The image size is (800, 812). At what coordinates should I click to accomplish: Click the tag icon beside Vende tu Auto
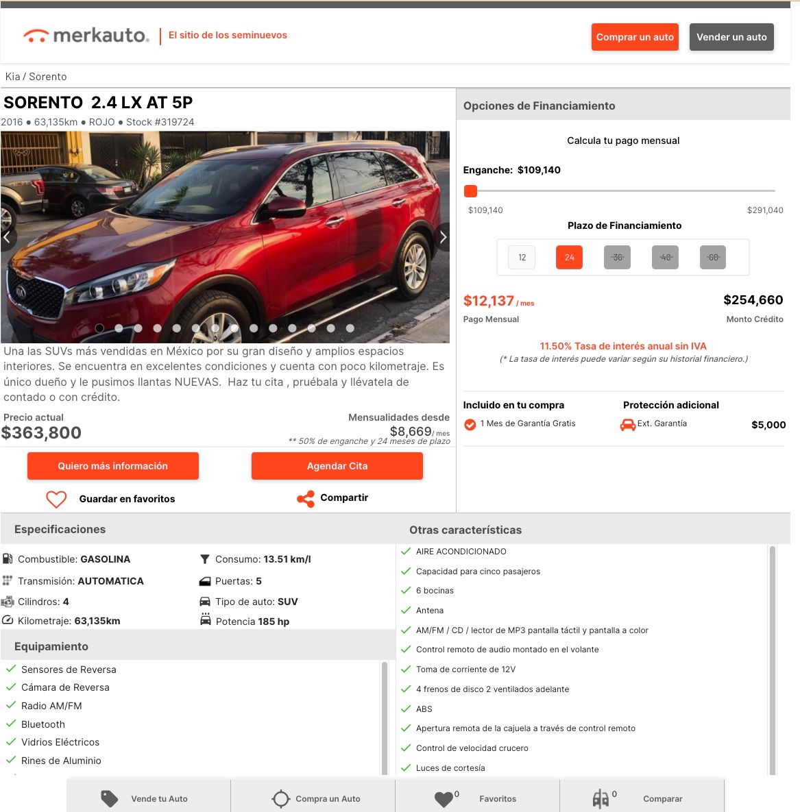109,798
